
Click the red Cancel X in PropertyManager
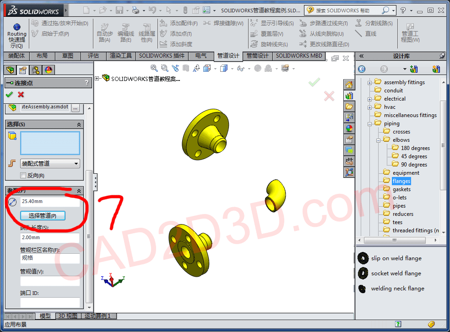tap(21, 94)
